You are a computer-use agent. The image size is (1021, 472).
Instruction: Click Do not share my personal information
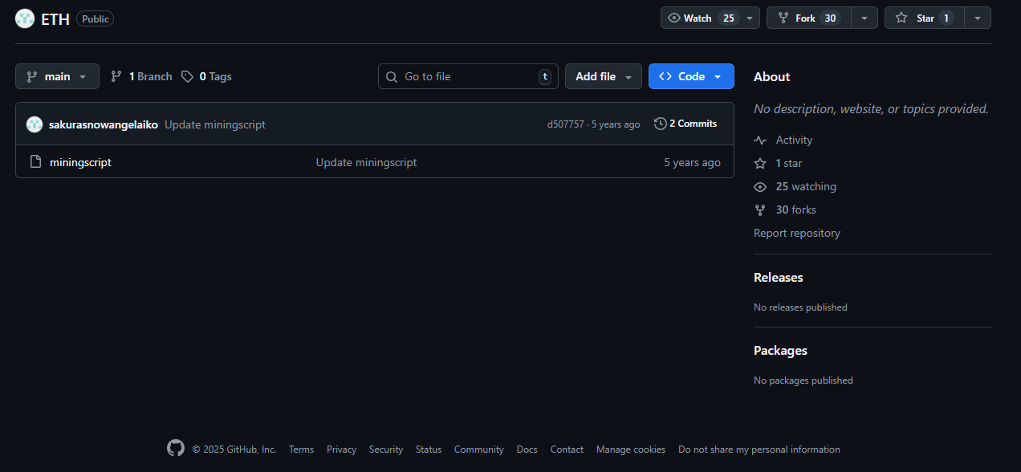(759, 450)
